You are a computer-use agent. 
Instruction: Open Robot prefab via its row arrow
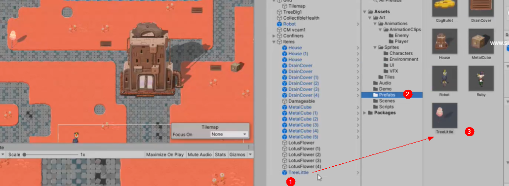pos(358,24)
